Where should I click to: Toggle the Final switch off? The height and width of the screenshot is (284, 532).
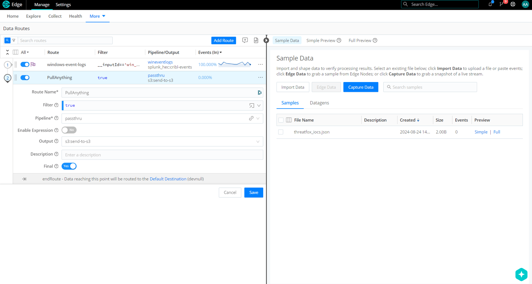click(x=69, y=166)
